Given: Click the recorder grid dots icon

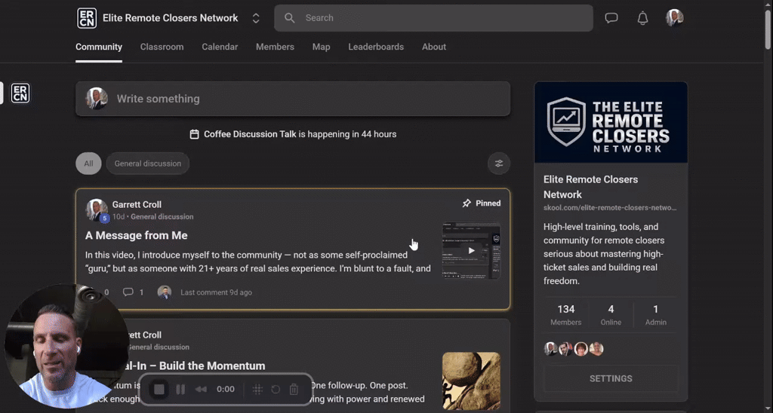Looking at the screenshot, I should 257,390.
